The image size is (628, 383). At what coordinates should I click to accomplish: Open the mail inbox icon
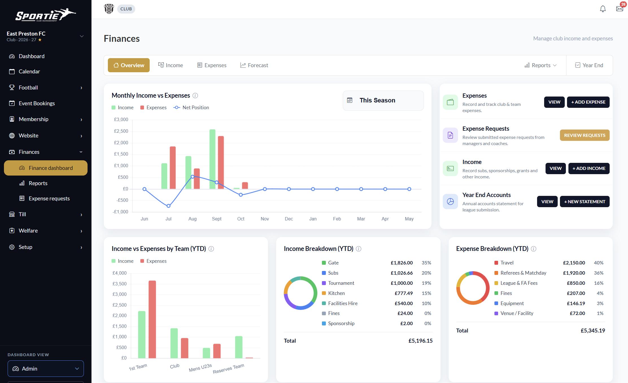(620, 9)
